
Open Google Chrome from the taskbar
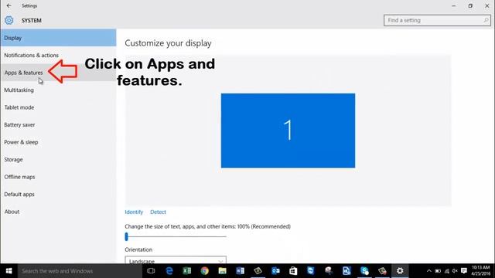(x=204, y=271)
